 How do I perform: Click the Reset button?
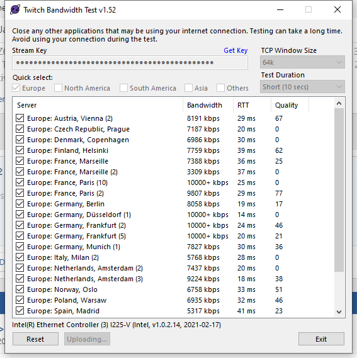pos(35,339)
